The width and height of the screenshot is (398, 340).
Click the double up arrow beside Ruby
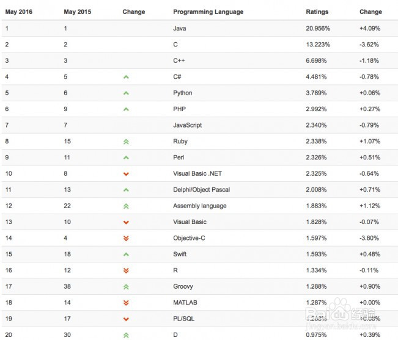point(126,141)
